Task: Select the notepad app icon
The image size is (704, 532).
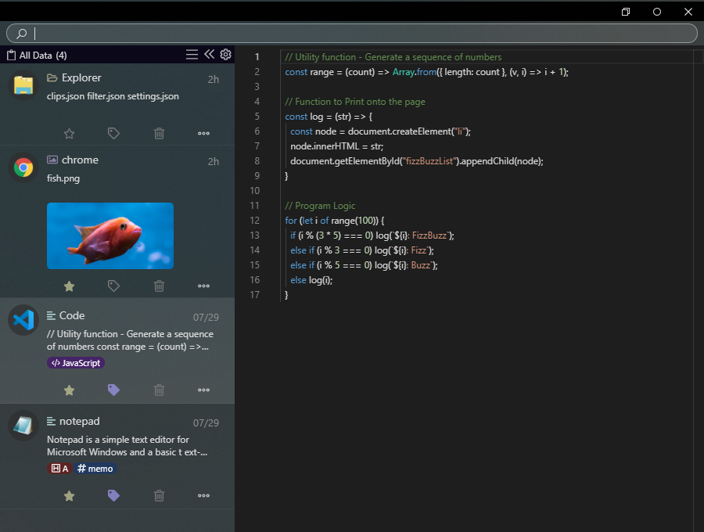Action: 23,426
